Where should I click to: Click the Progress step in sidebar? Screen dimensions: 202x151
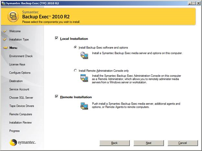15,131
